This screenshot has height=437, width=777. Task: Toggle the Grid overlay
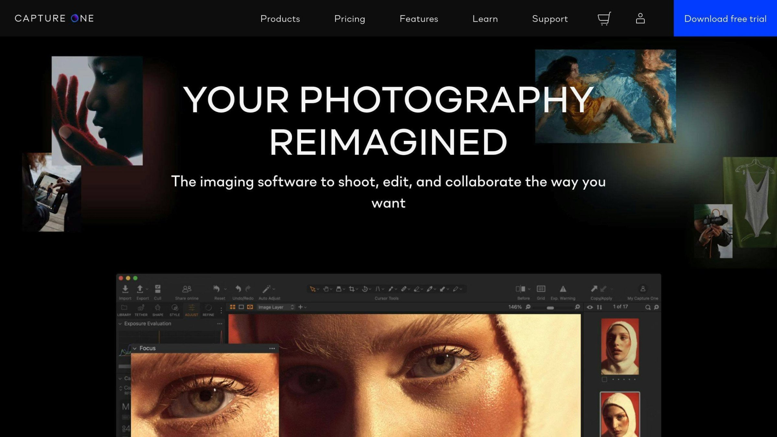click(x=541, y=289)
